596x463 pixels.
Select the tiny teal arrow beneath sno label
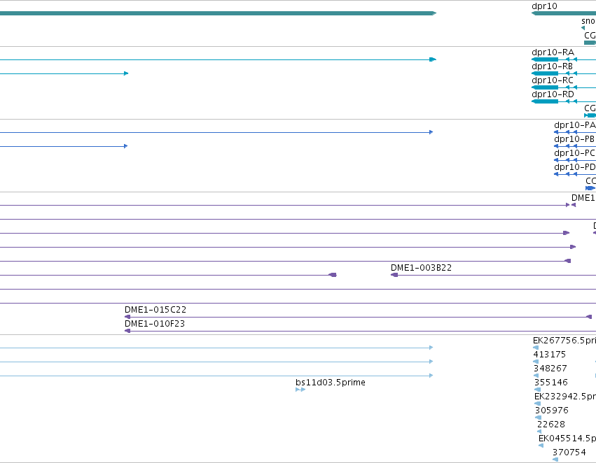click(x=583, y=28)
